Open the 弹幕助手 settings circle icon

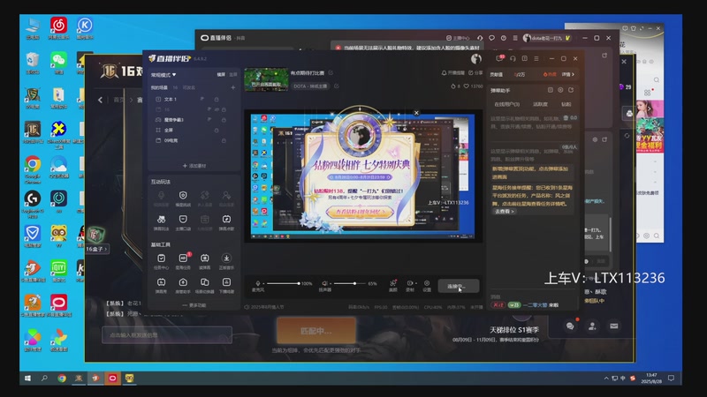(560, 90)
